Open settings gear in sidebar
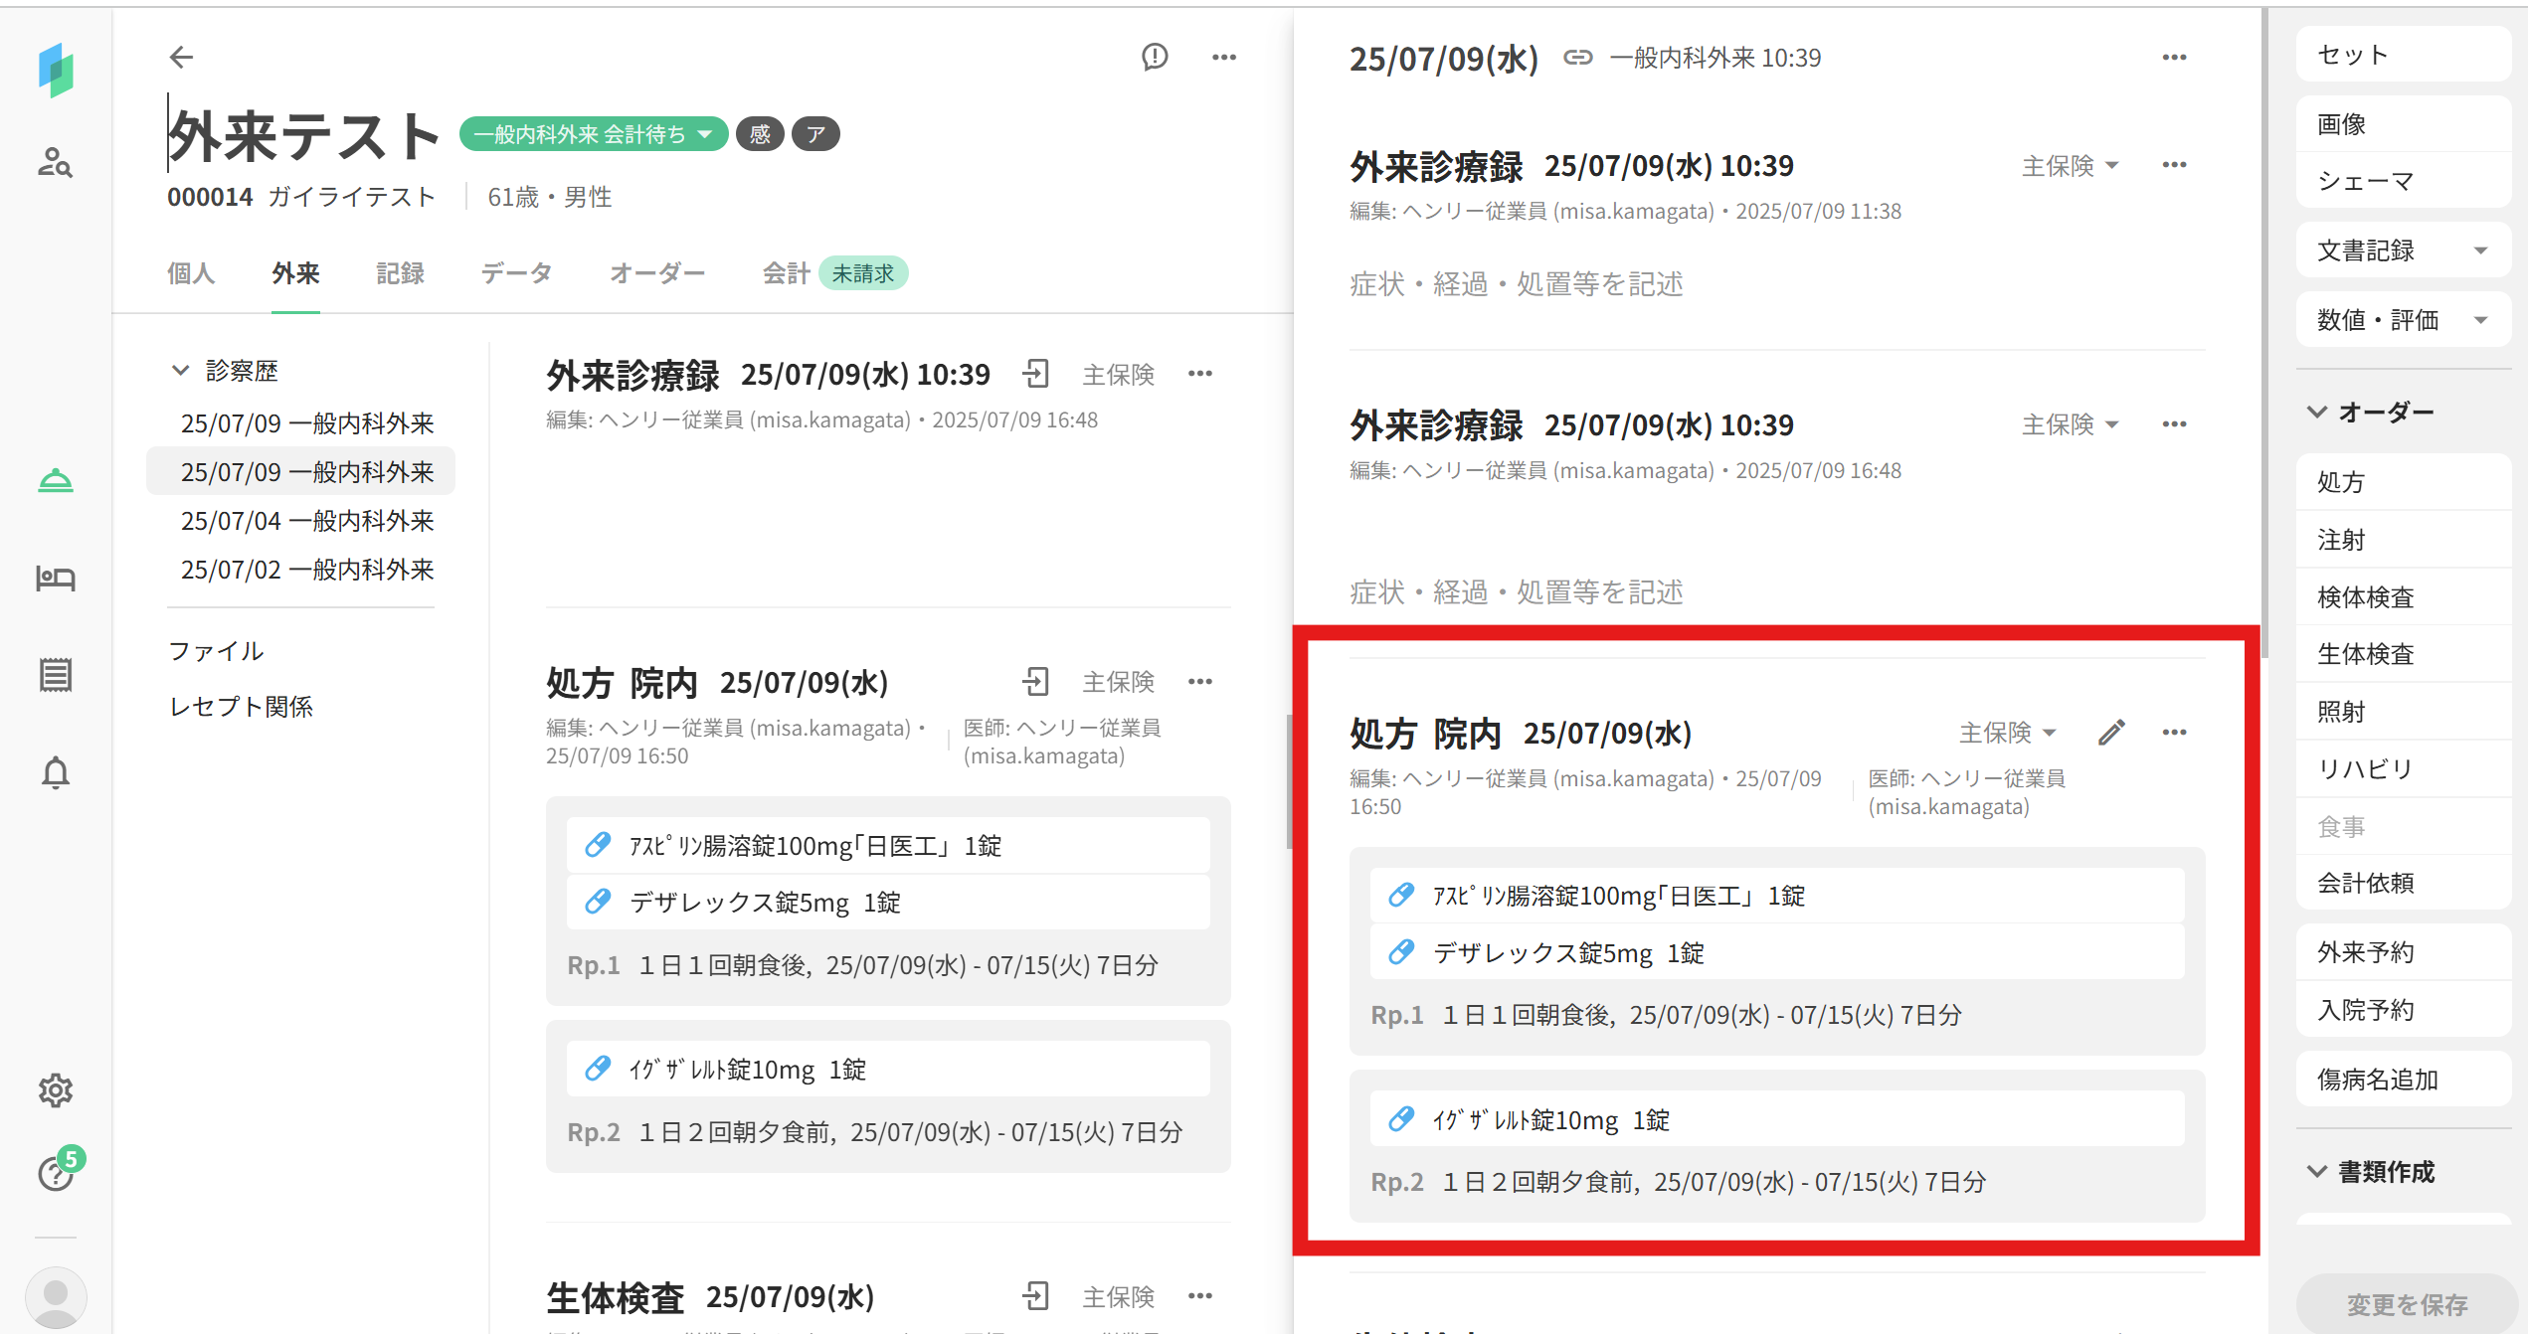This screenshot has width=2528, height=1334. tap(55, 1090)
